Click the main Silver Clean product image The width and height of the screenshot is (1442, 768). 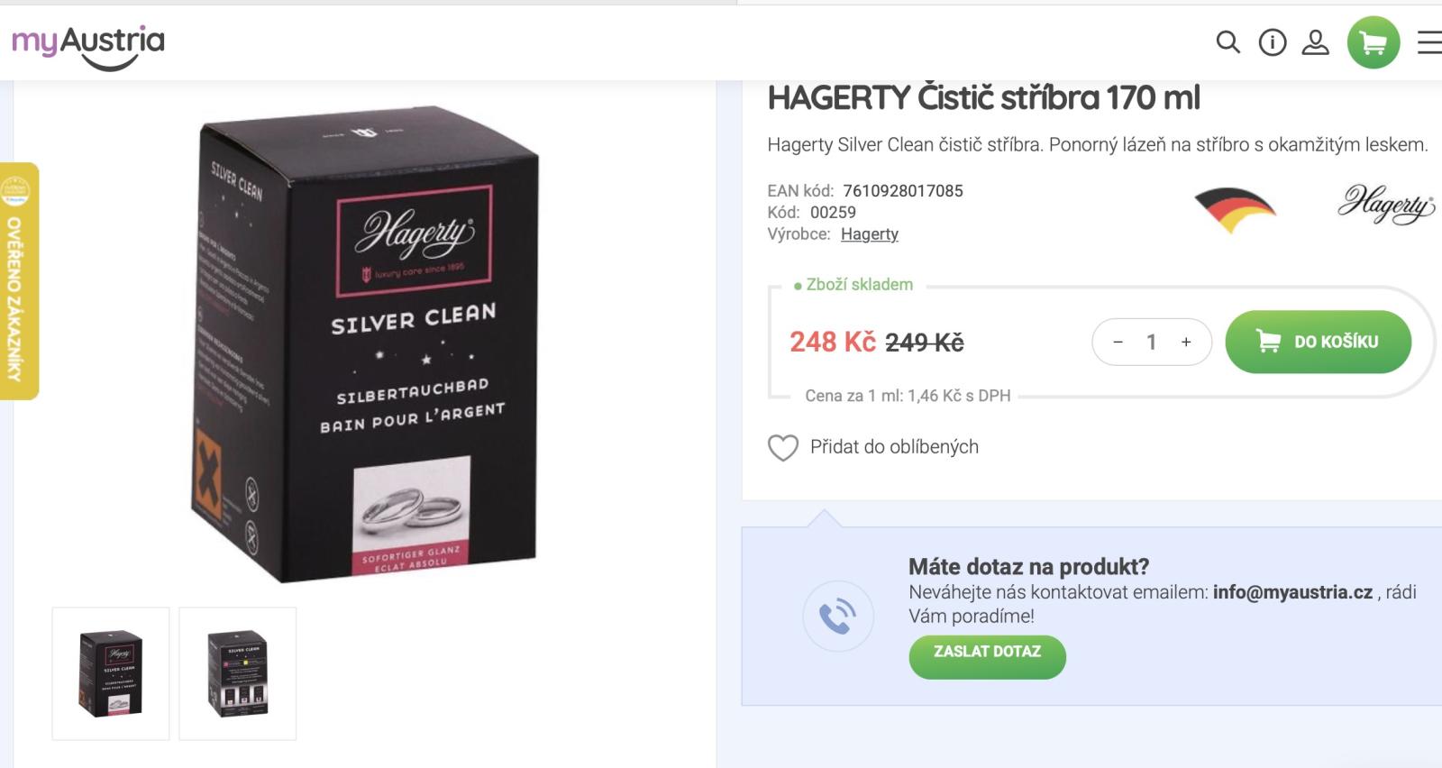[x=365, y=343]
